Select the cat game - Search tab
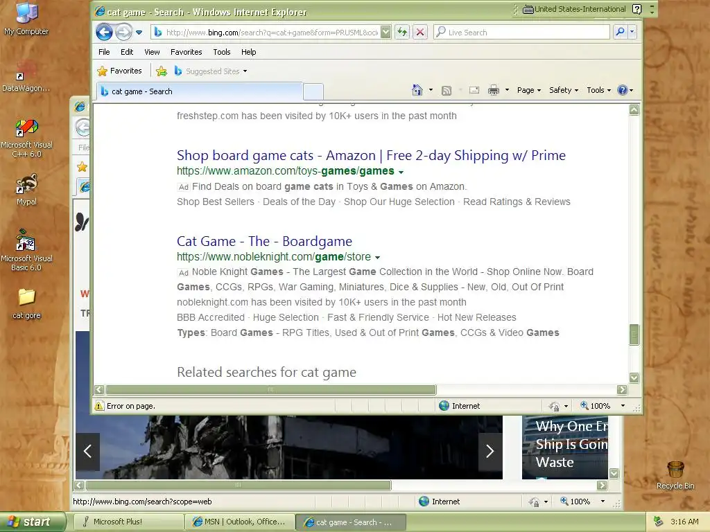This screenshot has height=532, width=710. coord(199,91)
